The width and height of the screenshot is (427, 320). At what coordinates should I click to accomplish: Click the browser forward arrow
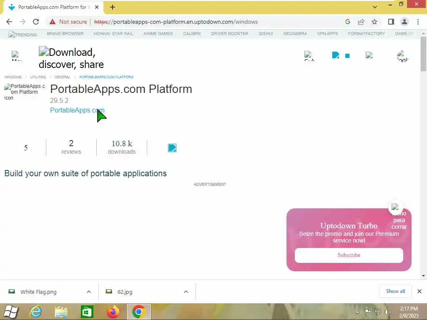click(23, 22)
